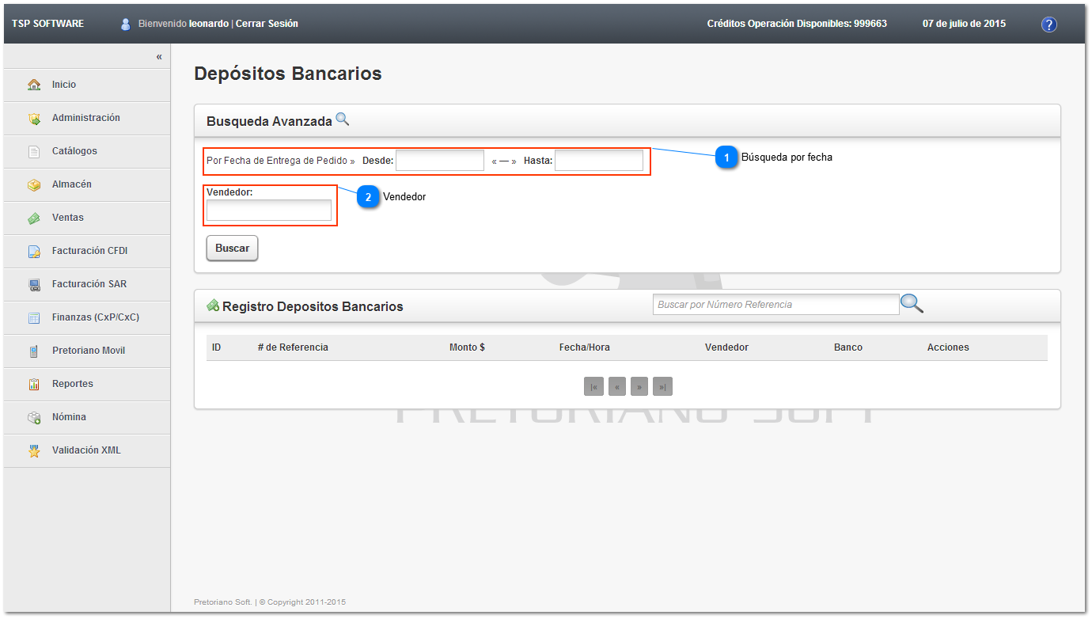Open the Catálogos menu

point(87,151)
